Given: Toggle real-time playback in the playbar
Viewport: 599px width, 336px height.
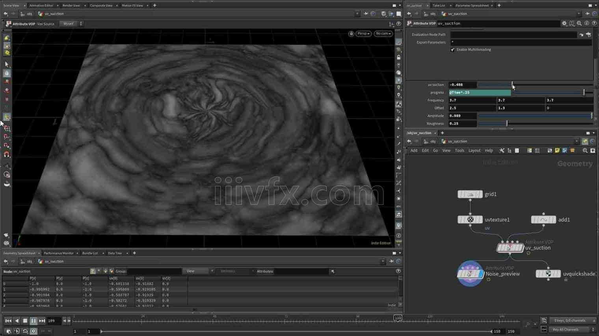Looking at the screenshot, I should (x=33, y=330).
